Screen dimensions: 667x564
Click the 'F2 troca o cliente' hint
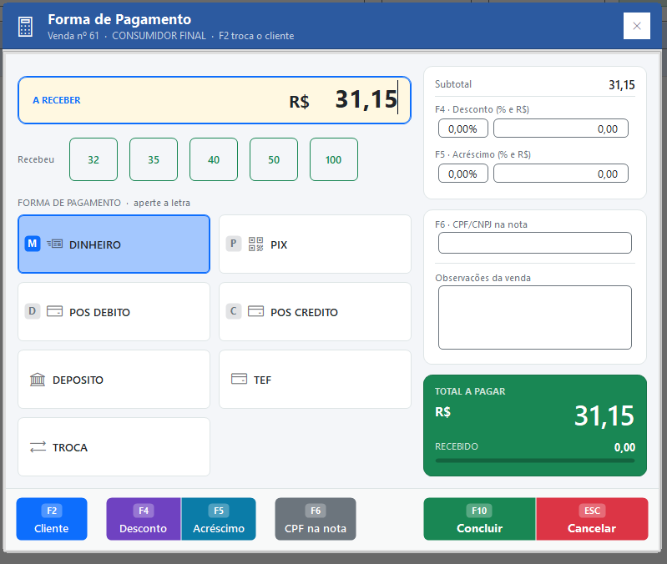(x=256, y=36)
